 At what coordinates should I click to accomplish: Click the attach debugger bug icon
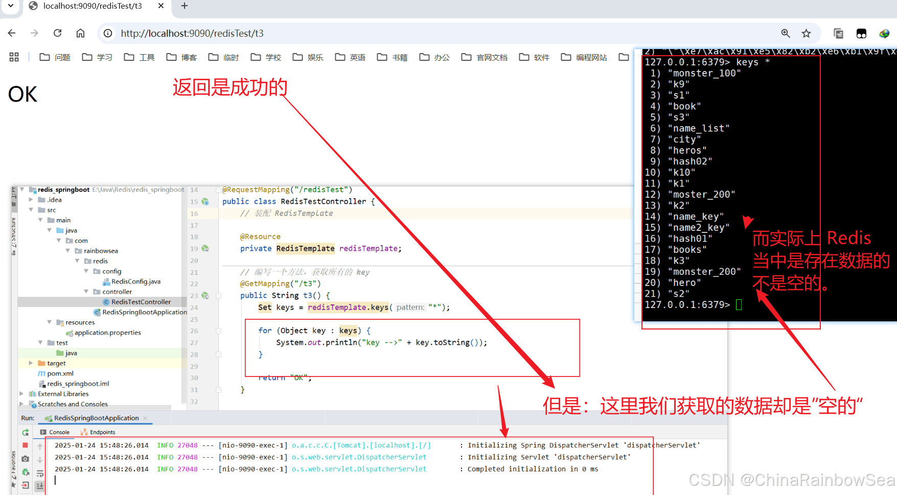pyautogui.click(x=25, y=472)
